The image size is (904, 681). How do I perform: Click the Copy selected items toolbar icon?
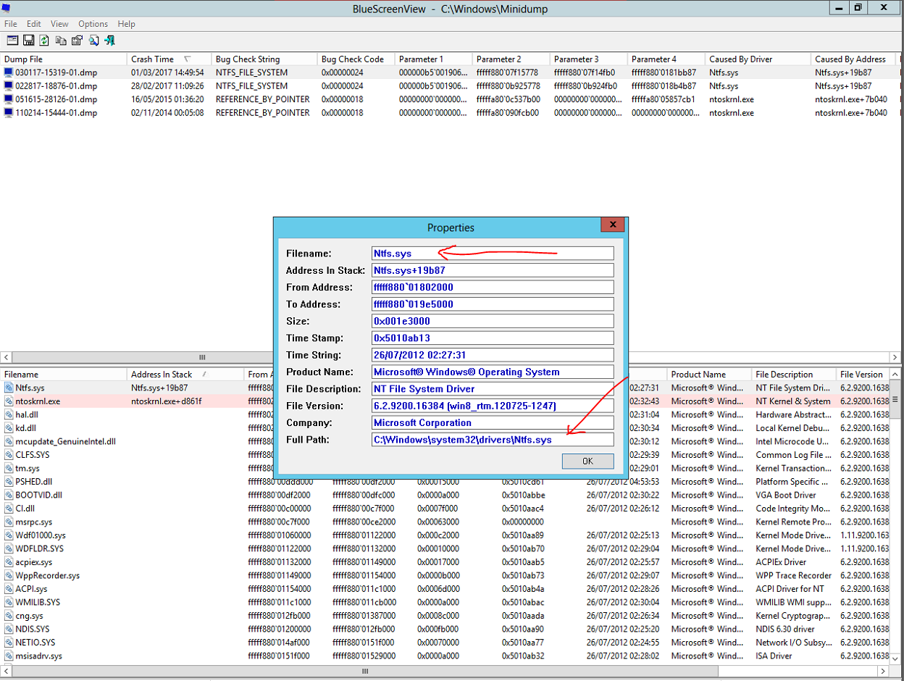pyautogui.click(x=61, y=41)
